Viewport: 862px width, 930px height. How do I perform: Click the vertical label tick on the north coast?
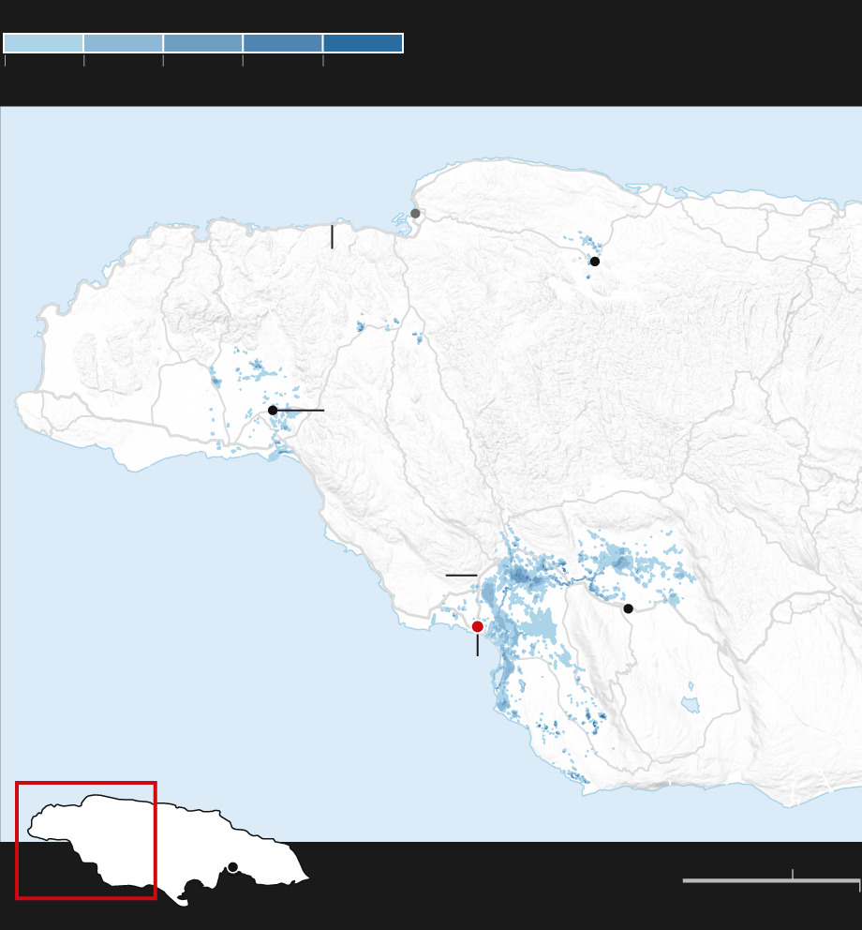(332, 236)
